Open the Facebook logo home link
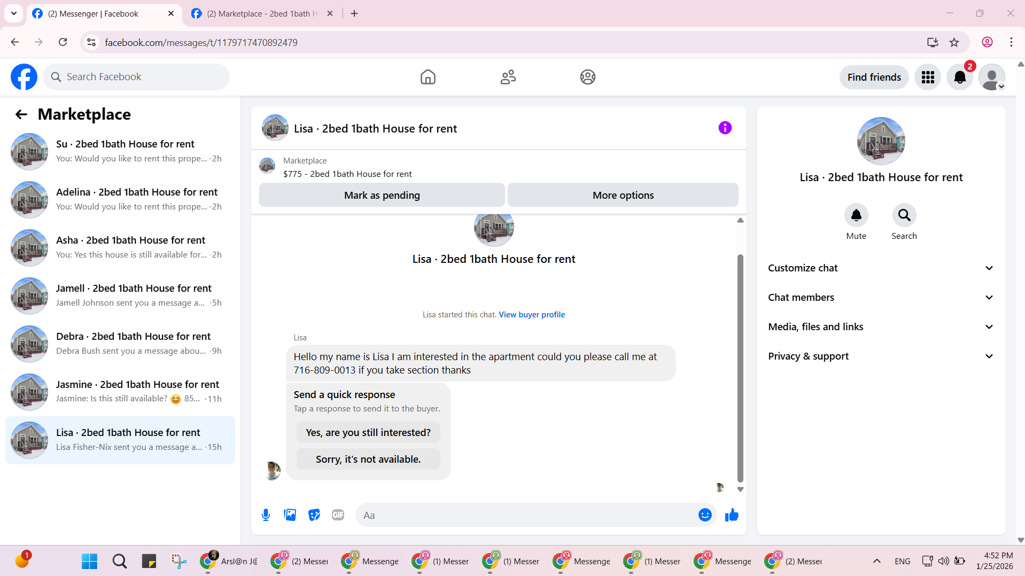 point(24,77)
